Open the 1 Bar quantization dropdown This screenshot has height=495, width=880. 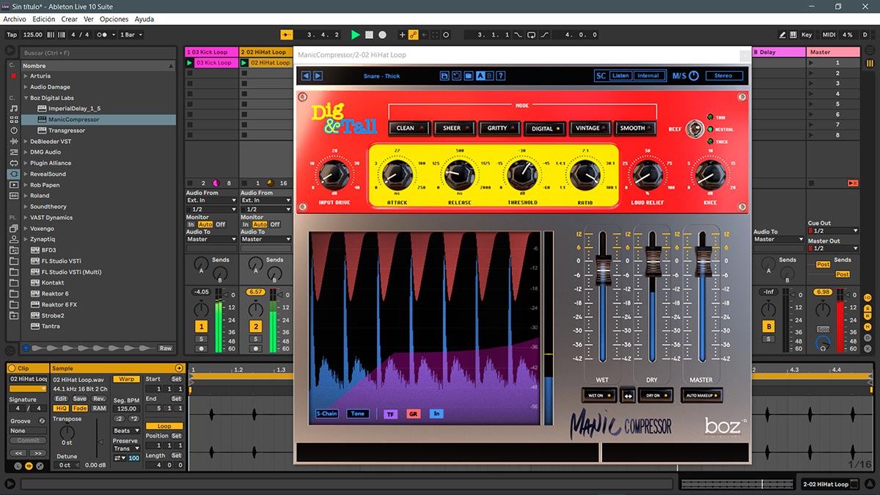131,34
